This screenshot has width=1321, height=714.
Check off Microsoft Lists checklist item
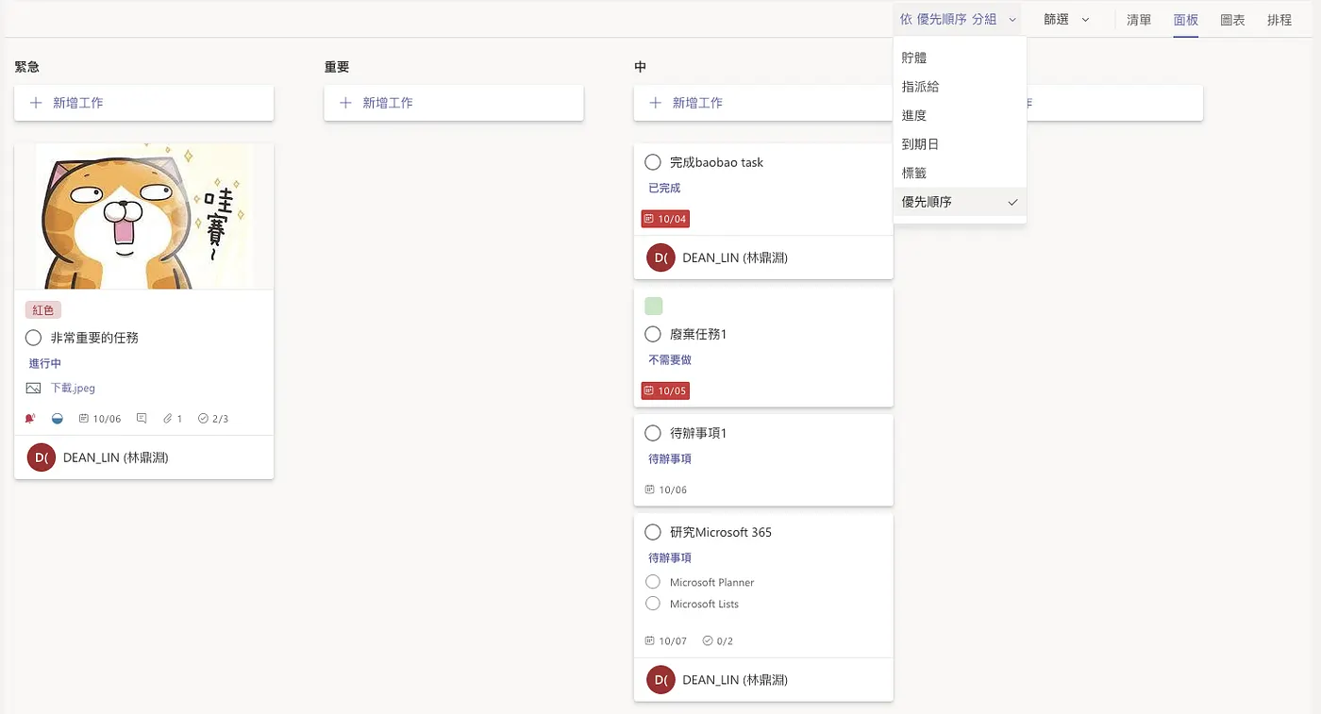click(652, 604)
